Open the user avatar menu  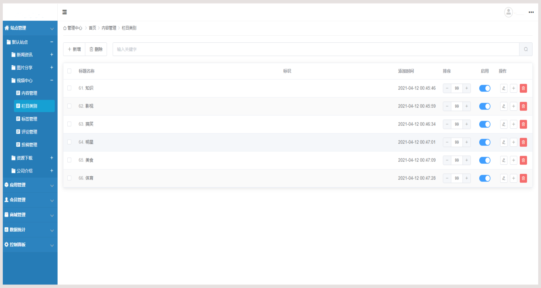pyautogui.click(x=509, y=12)
